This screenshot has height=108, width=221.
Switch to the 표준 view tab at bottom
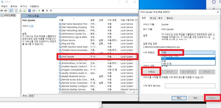[31, 96]
